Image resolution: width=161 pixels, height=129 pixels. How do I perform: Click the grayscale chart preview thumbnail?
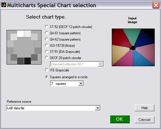24,47
